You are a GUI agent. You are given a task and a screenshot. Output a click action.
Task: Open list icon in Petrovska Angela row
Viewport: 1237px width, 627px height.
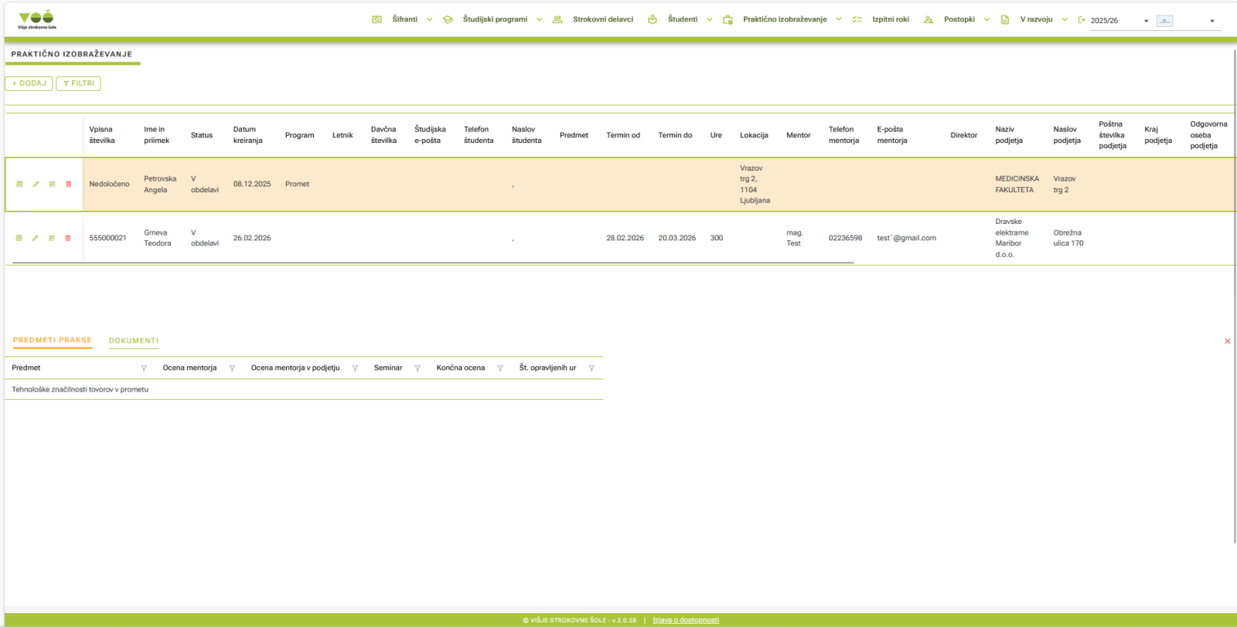pyautogui.click(x=52, y=185)
